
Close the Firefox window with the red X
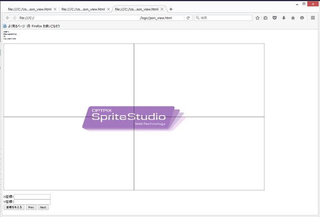click(313, 4)
